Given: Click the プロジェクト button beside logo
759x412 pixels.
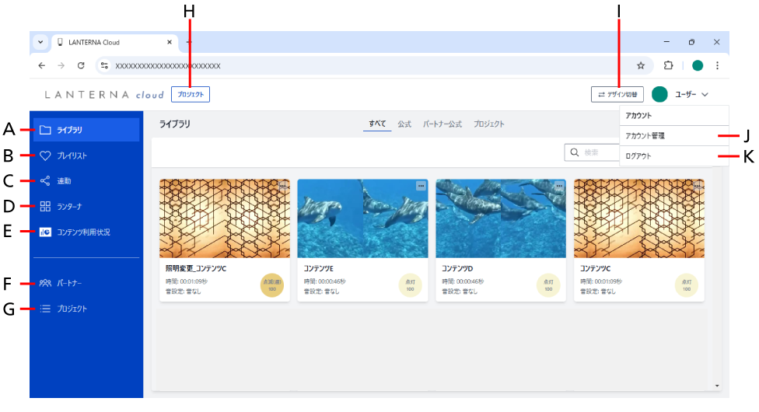Looking at the screenshot, I should click(x=191, y=95).
